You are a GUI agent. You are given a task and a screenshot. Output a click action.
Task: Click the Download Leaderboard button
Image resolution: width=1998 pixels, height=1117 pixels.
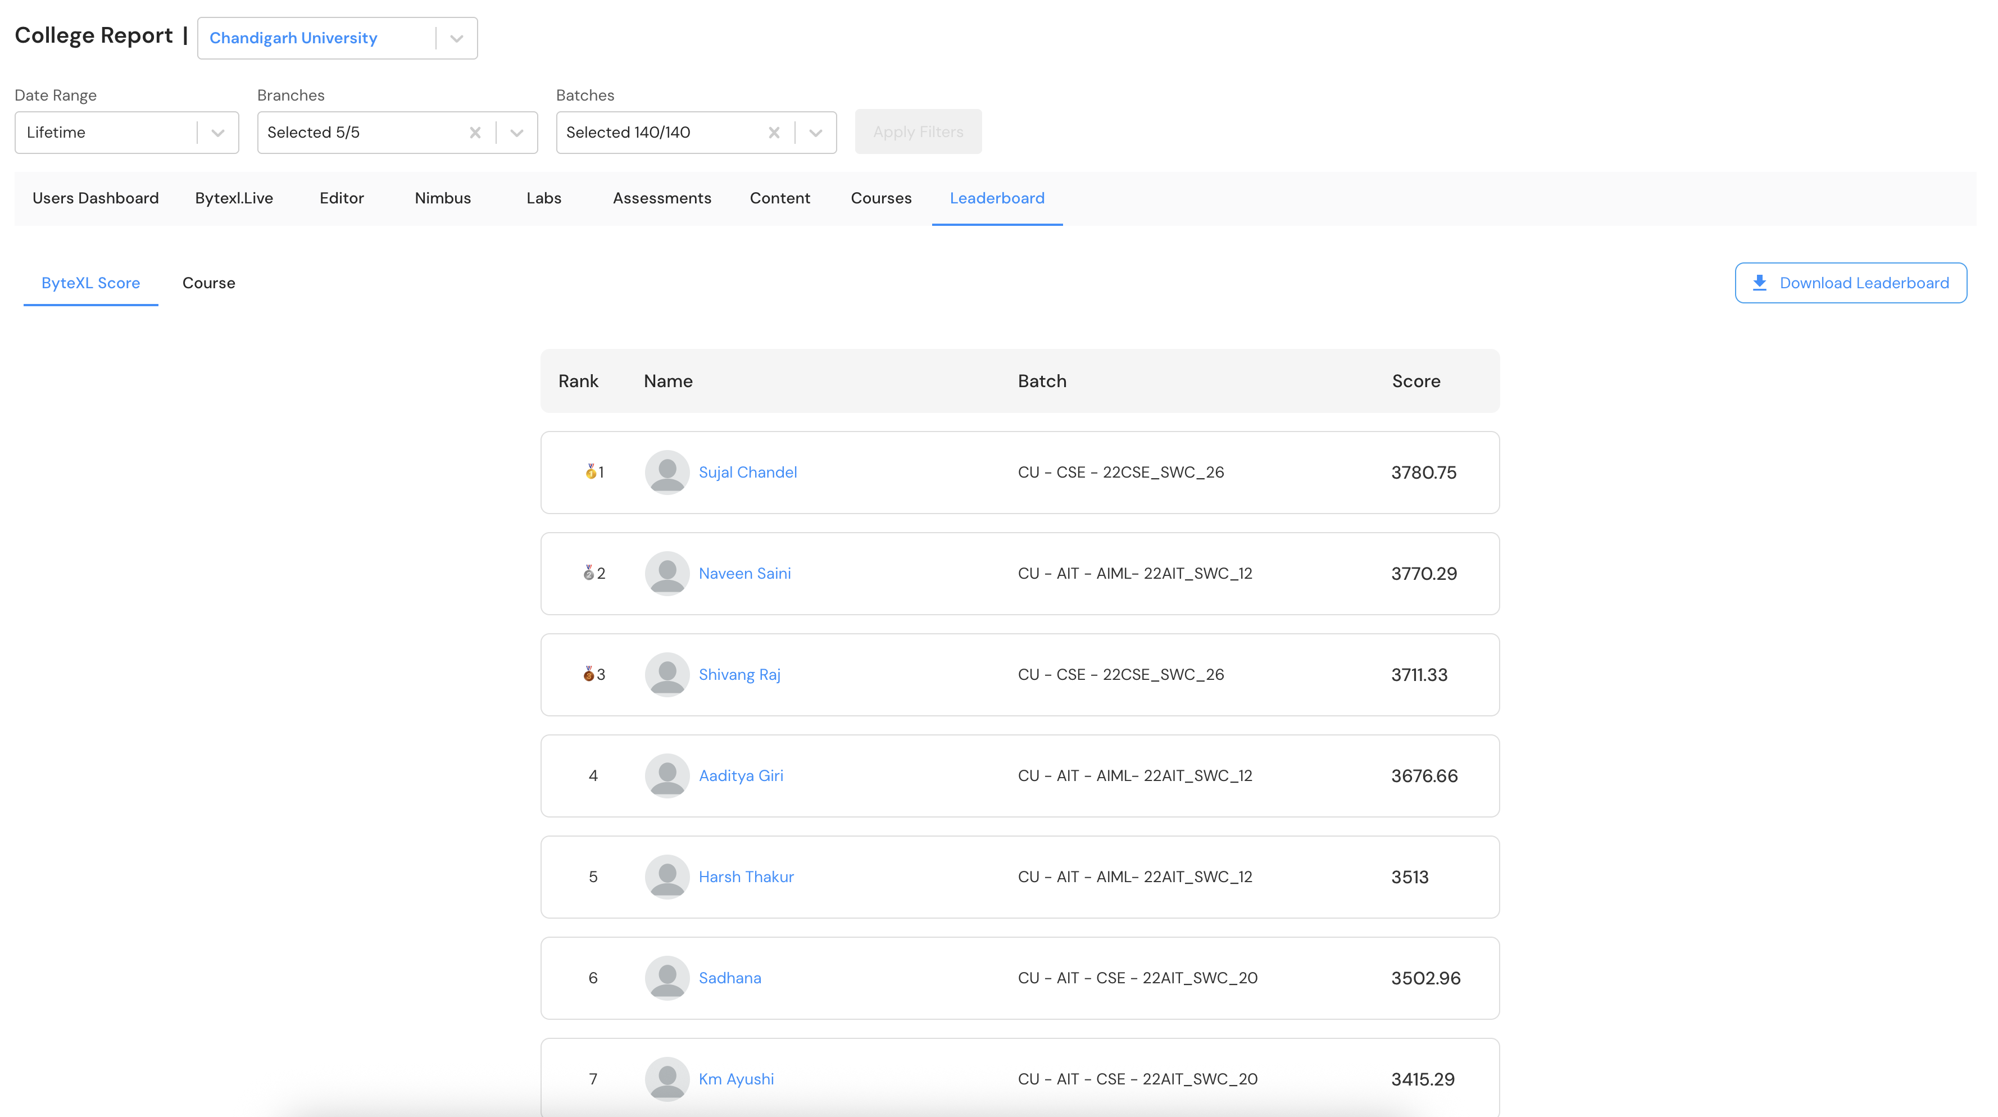pyautogui.click(x=1851, y=283)
